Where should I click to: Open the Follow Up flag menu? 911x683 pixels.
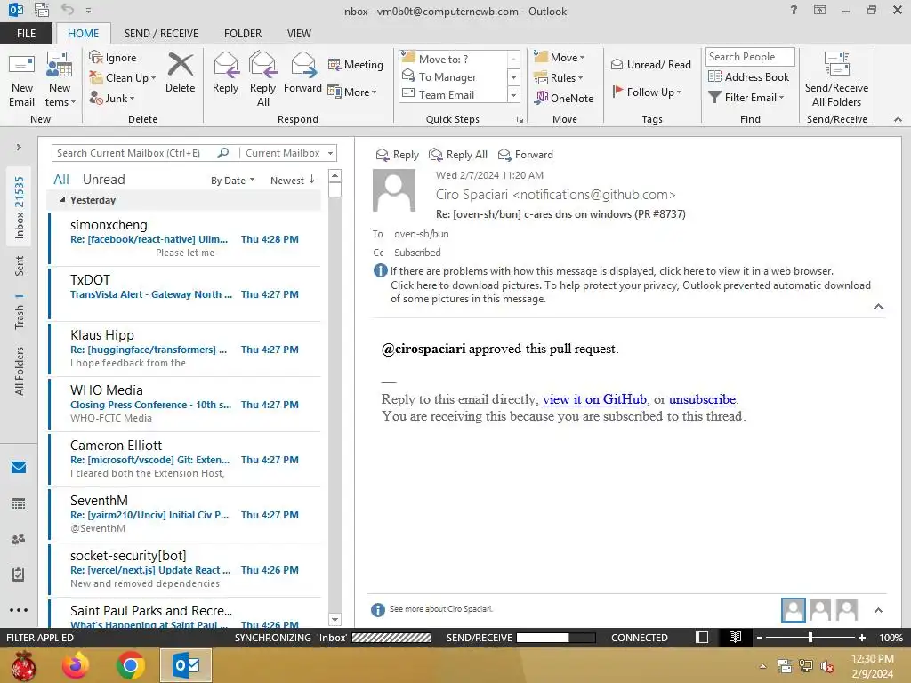click(647, 92)
